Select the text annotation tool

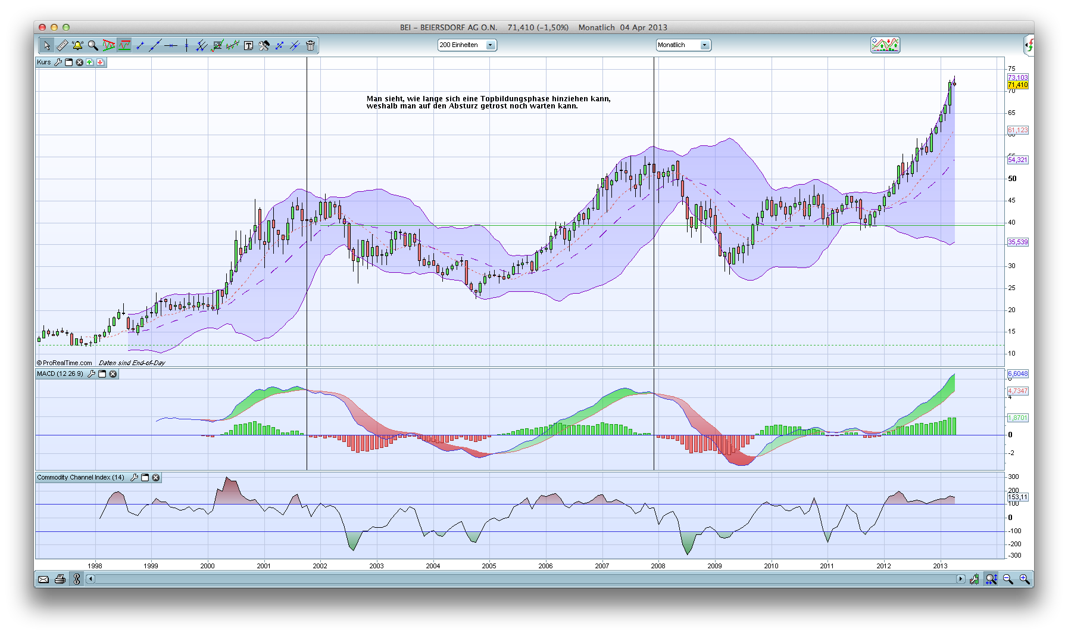[x=248, y=45]
